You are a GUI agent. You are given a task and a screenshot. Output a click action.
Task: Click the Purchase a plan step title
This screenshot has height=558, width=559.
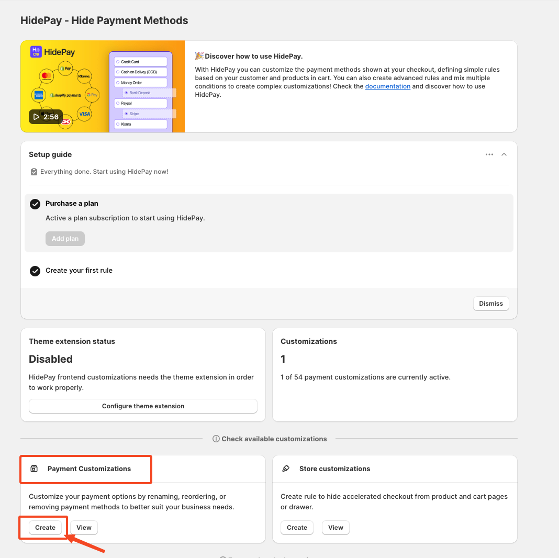(x=72, y=203)
